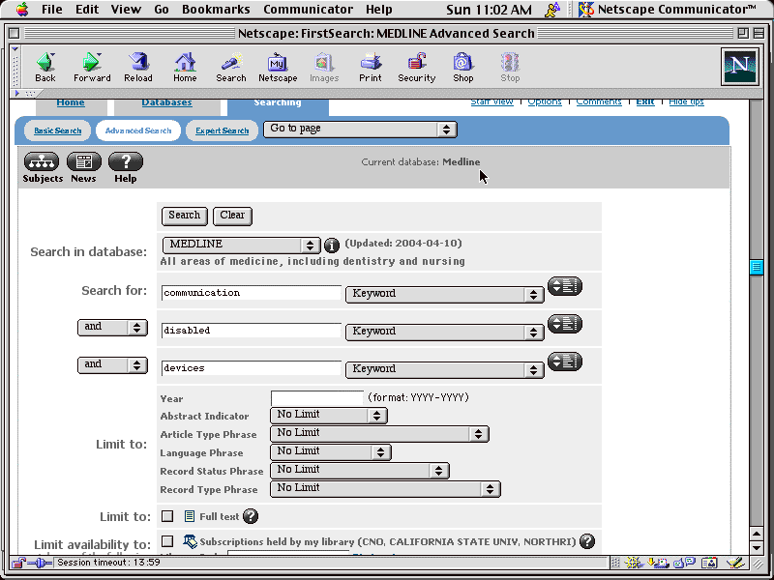Open the Options link

545,101
